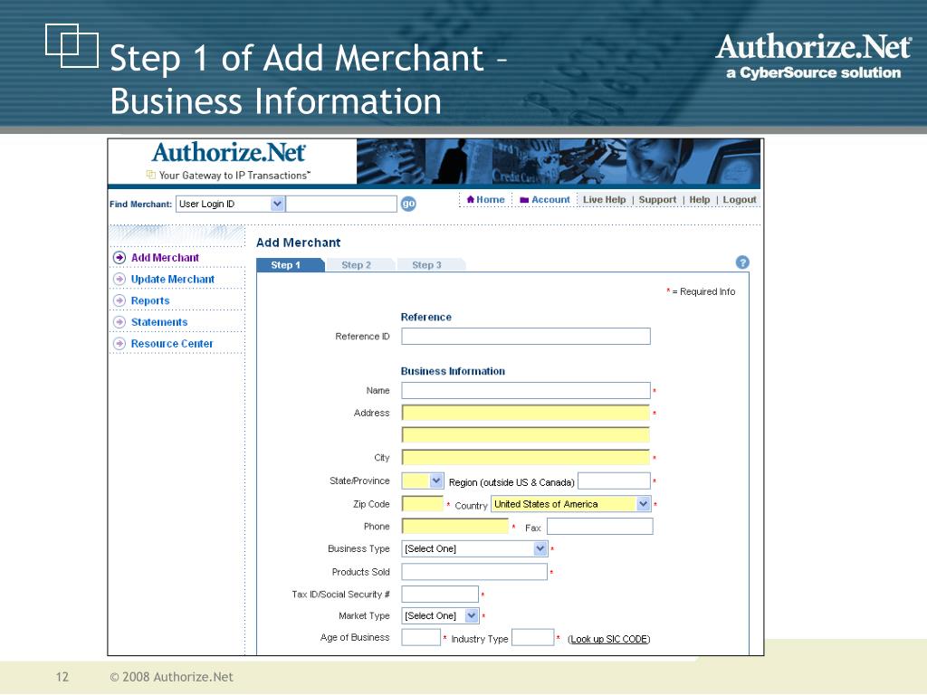Viewport: 927px width, 695px height.
Task: Click the house icon next to Home
Action: point(471,199)
